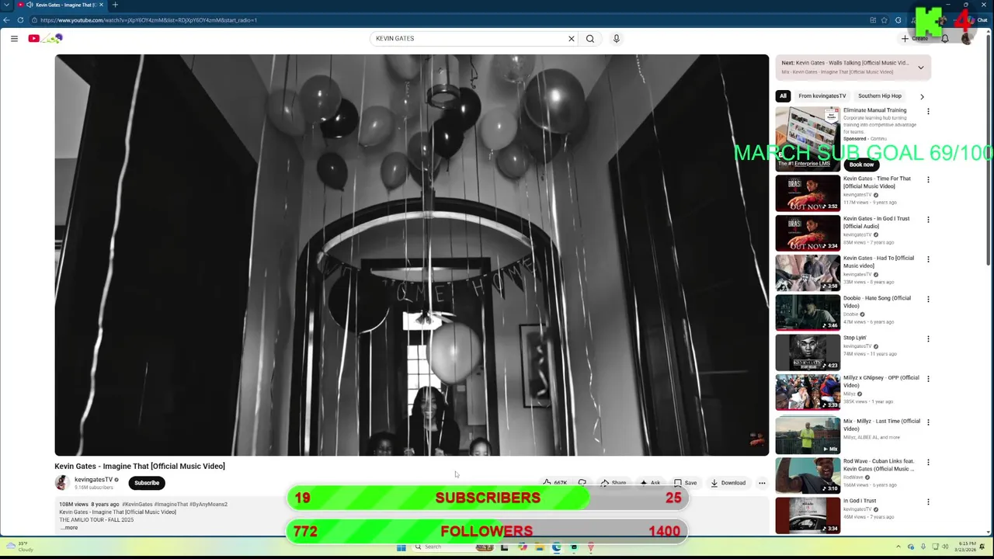Open taskbar clock and date
Viewport: 994px width, 559px height.
pyautogui.click(x=968, y=547)
